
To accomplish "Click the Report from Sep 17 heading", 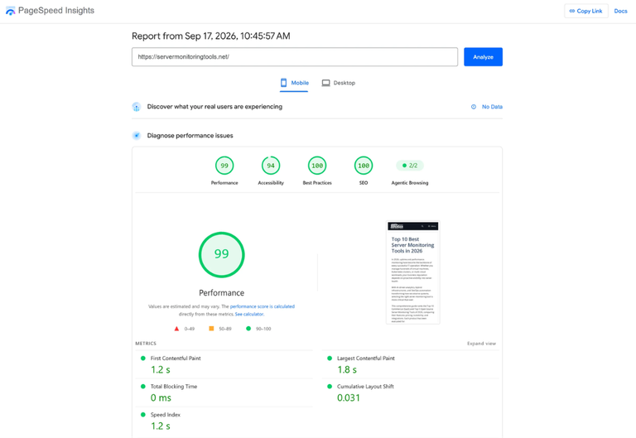I will click(211, 36).
